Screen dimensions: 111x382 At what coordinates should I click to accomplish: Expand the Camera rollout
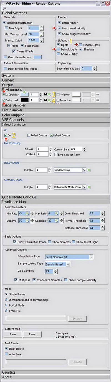[56, 80]
